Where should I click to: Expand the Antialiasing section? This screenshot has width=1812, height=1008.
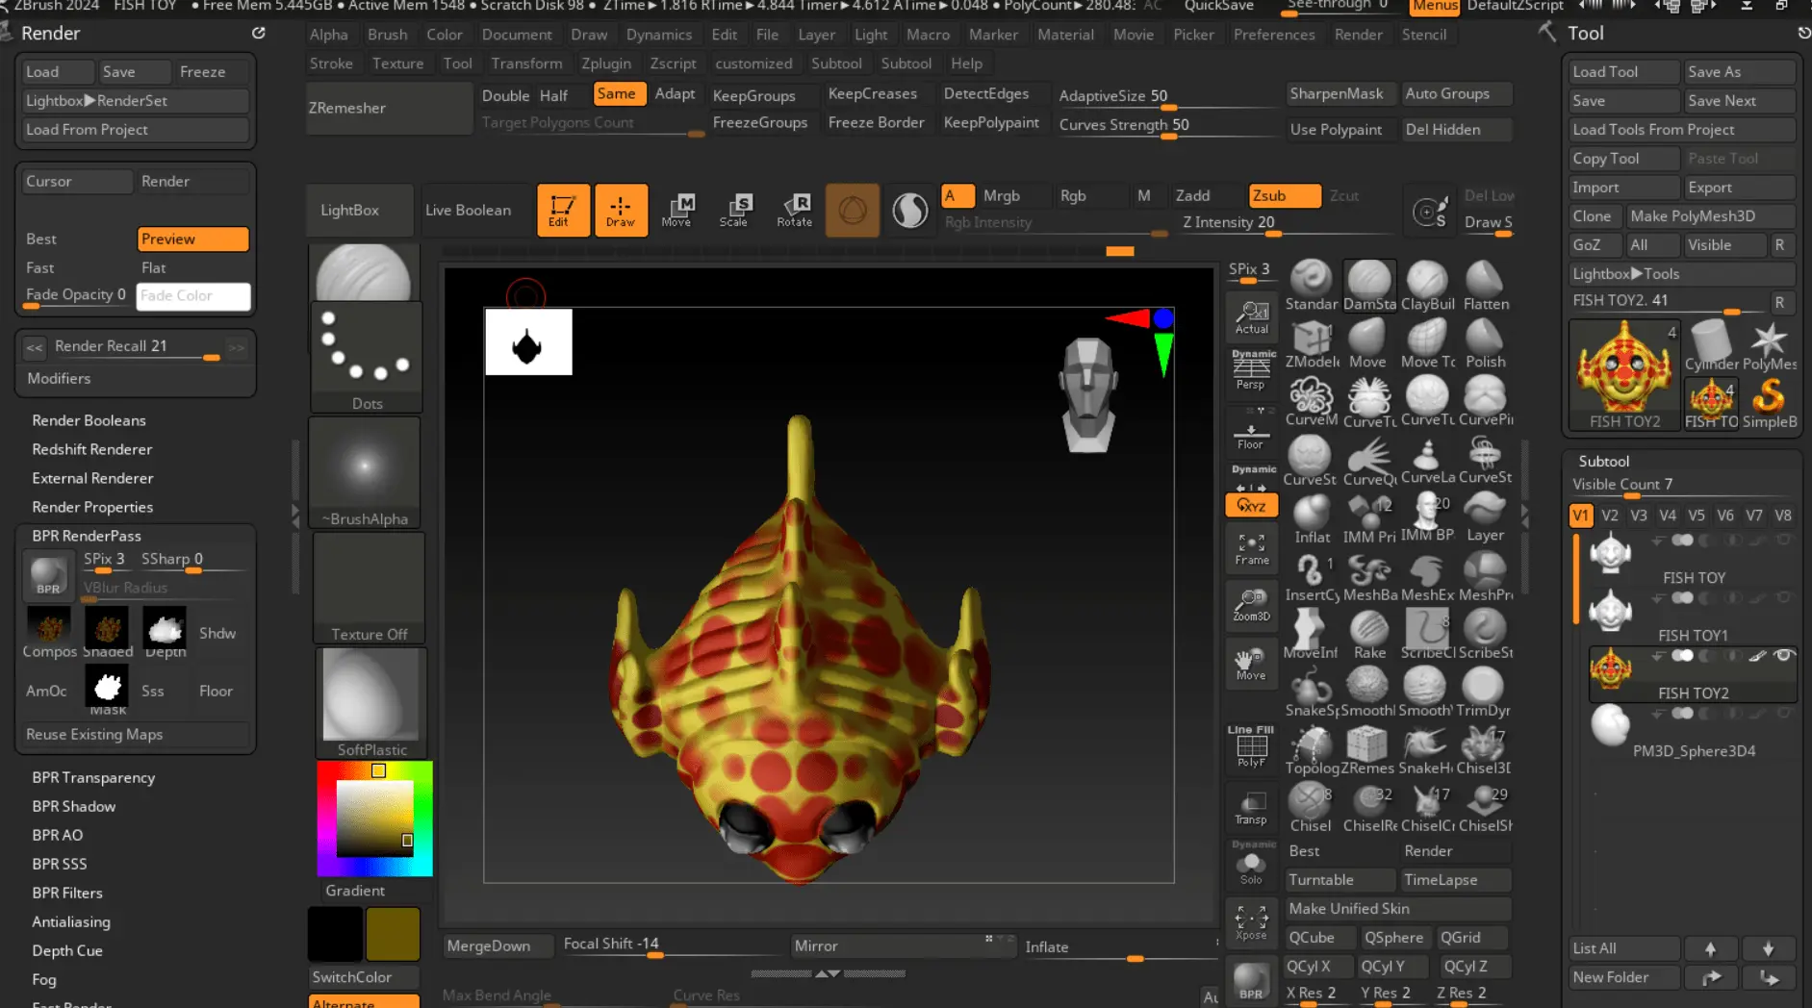tap(71, 921)
